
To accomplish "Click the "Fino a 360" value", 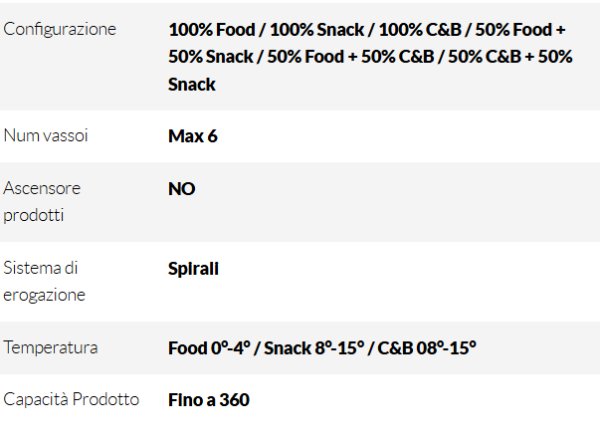I will (x=209, y=399).
